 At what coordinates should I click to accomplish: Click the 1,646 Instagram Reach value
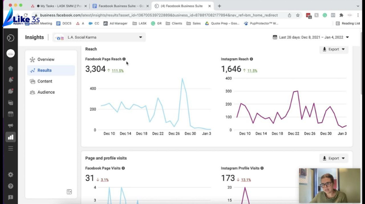click(x=231, y=69)
